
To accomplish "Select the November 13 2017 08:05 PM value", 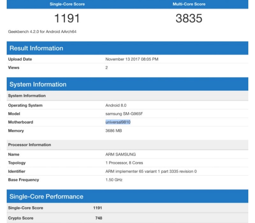I will click(x=132, y=59).
